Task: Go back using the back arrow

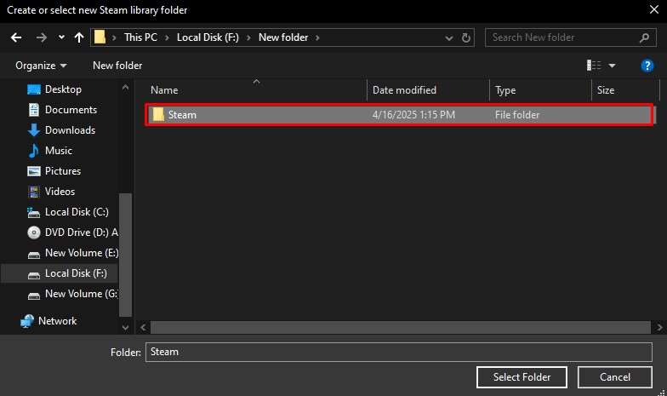Action: pos(16,37)
